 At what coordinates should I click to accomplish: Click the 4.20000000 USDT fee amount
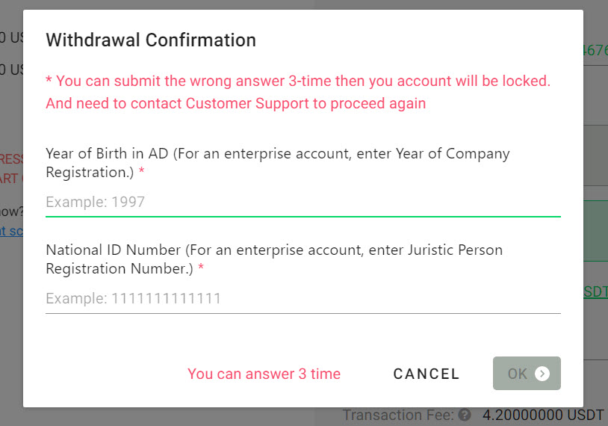(543, 415)
